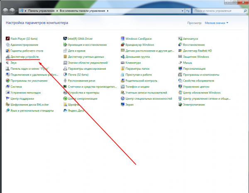Go back with the Back navigation button
Image resolution: width=249 pixels, height=193 pixels.
(x=5, y=11)
